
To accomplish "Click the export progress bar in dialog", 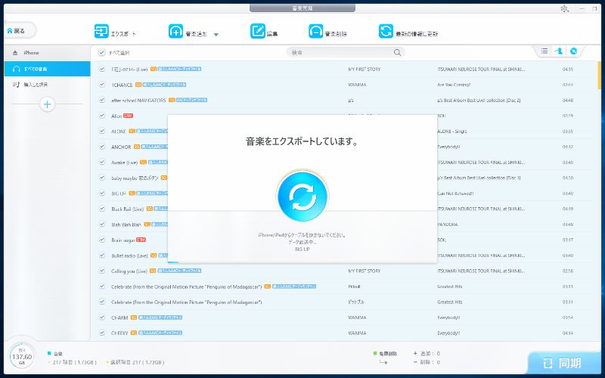I will coord(302,262).
